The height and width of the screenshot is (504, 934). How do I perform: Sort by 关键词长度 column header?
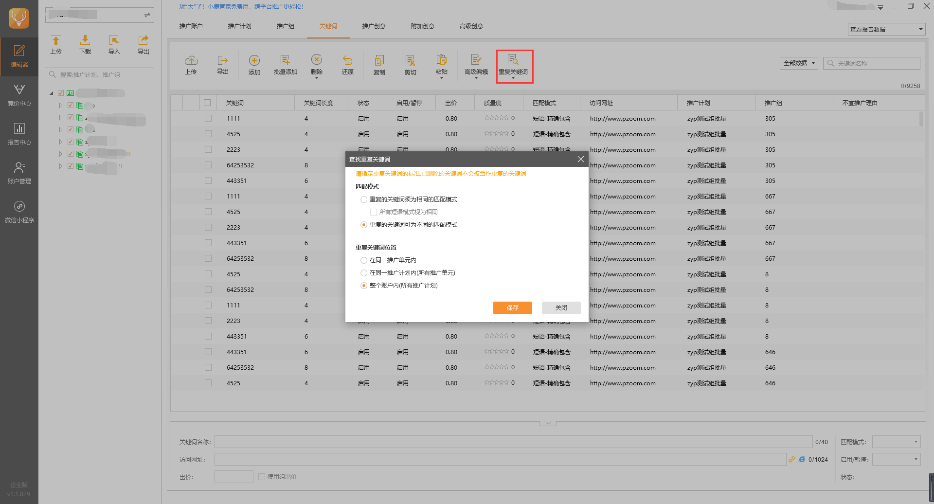point(321,103)
